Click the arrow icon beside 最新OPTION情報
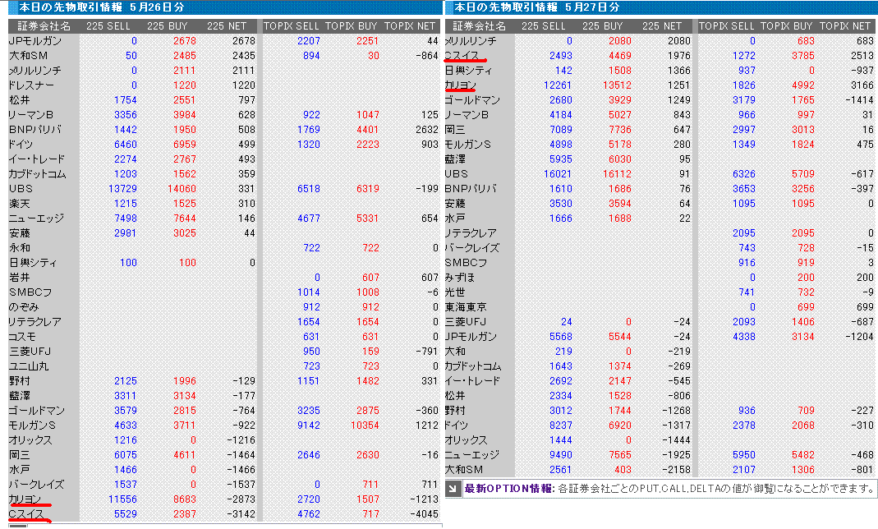This screenshot has height=529, width=878. tap(454, 489)
